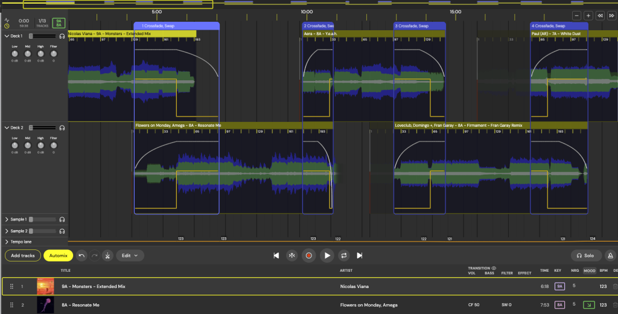
Task: Toggle Deck 1 headphone monitoring
Action: 62,36
